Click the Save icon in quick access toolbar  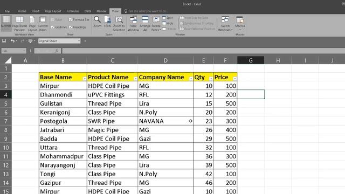coord(4,41)
